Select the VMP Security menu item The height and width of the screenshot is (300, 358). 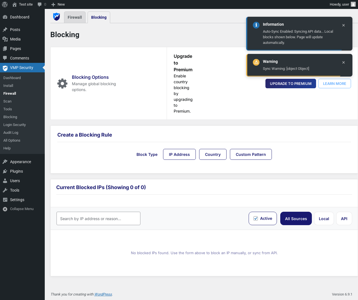(22, 68)
